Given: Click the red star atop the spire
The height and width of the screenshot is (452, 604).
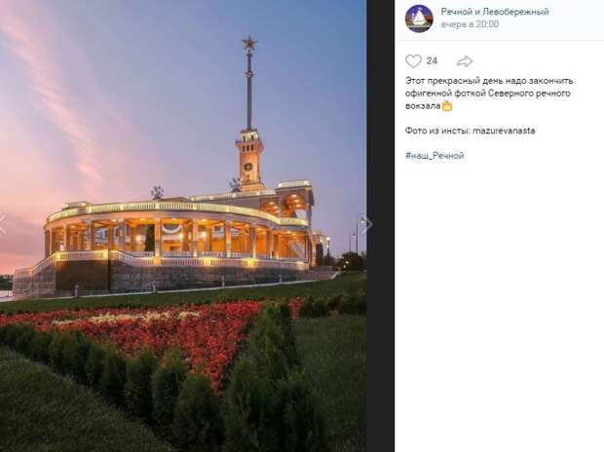Looking at the screenshot, I should [249, 43].
